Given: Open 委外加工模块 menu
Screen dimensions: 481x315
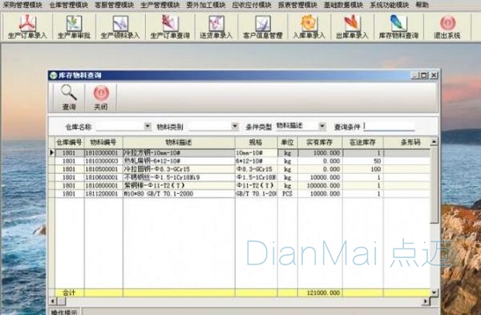Looking at the screenshot, I should (x=206, y=5).
